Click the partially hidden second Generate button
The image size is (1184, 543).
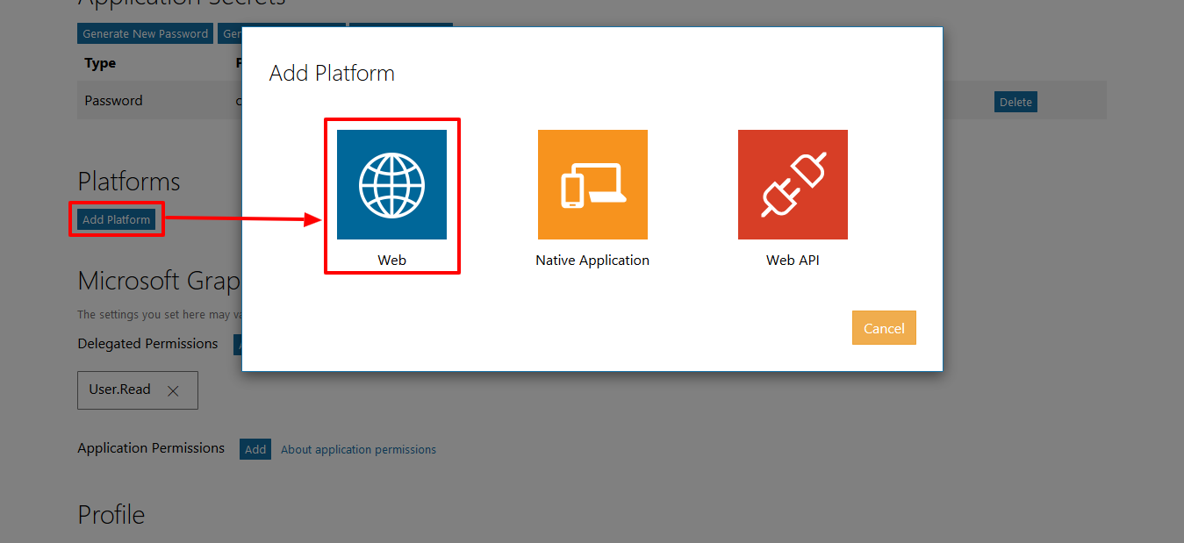click(x=231, y=34)
